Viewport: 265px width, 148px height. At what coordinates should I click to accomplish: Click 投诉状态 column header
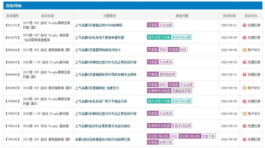pos(251,16)
